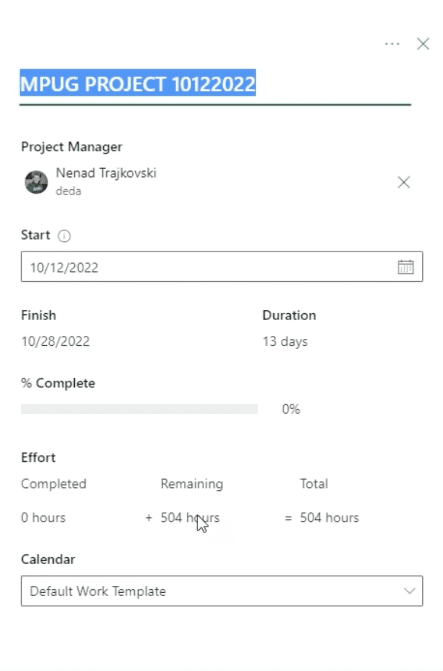The image size is (443, 671).
Task: Select the Default Work Template combo box
Action: point(222,591)
